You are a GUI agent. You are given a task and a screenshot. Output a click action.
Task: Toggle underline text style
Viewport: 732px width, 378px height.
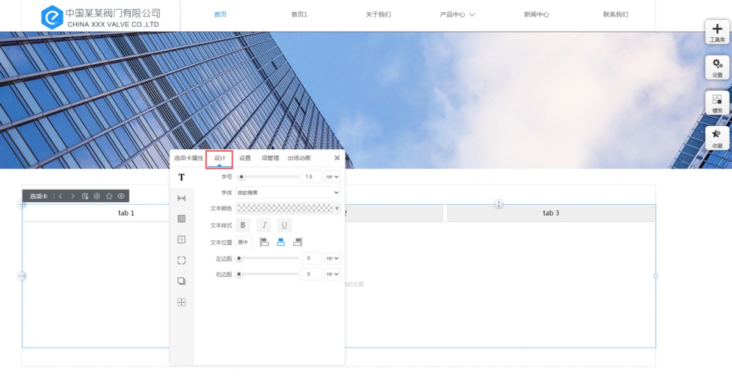point(284,226)
